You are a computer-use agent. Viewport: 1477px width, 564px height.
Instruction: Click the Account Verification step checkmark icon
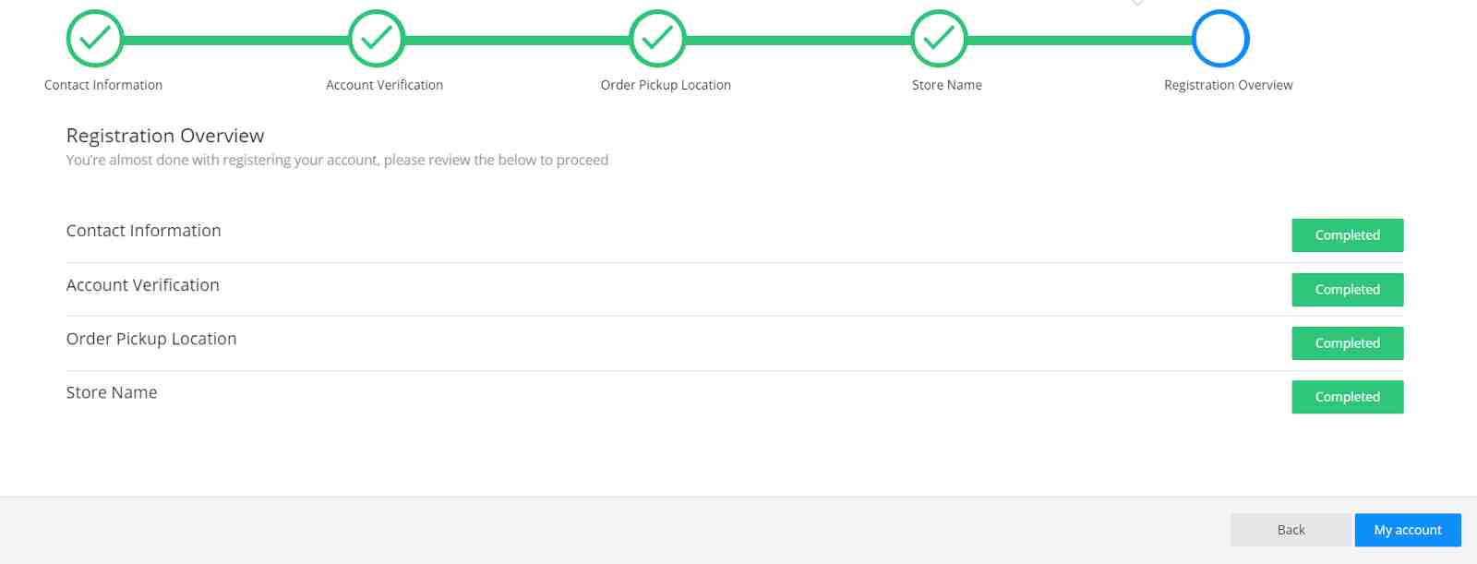(x=377, y=39)
